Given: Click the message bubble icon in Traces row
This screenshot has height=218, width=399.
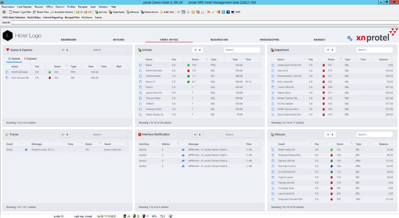Looking at the screenshot, I should (26, 149).
